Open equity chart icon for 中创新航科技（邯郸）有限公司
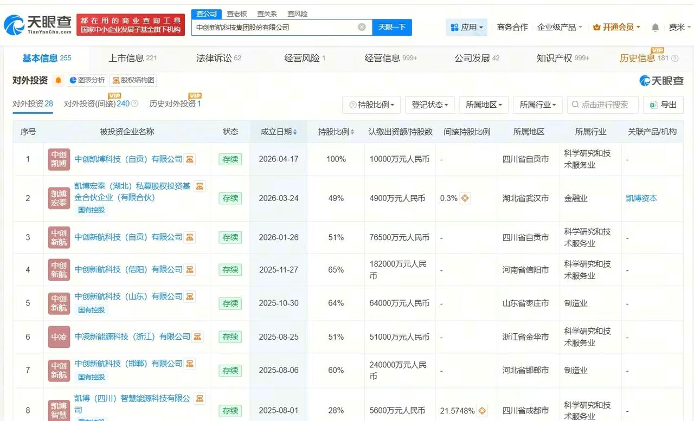This screenshot has height=421, width=694. (190, 364)
